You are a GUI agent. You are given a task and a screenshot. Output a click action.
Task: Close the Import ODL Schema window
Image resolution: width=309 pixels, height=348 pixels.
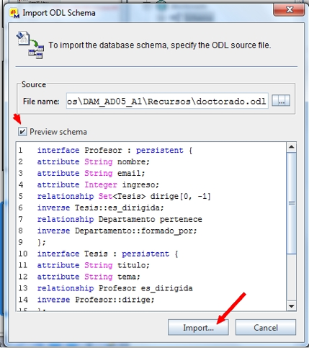[289, 9]
